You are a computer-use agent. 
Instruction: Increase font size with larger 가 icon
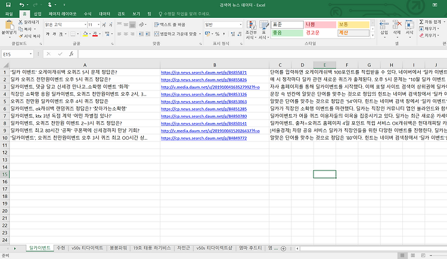(104, 25)
